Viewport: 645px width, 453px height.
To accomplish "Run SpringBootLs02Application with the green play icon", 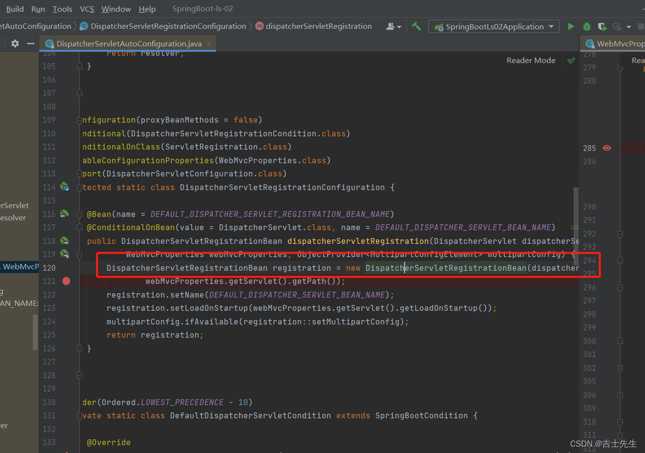I will coord(571,26).
